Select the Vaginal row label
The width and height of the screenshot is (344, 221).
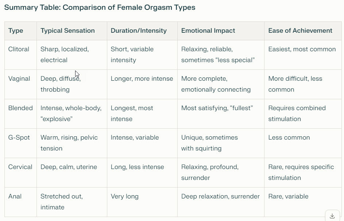[19, 79]
